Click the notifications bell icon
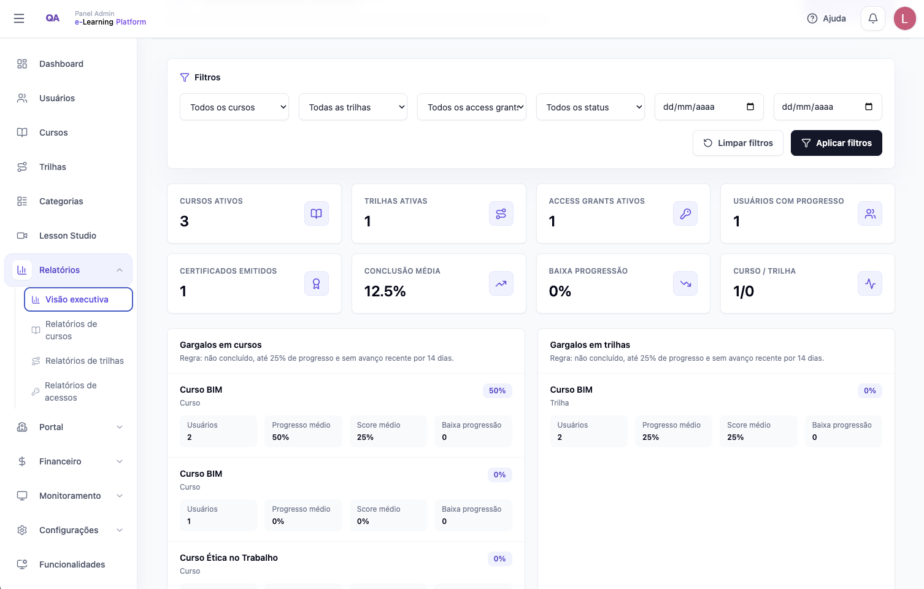924x589 pixels. click(873, 18)
